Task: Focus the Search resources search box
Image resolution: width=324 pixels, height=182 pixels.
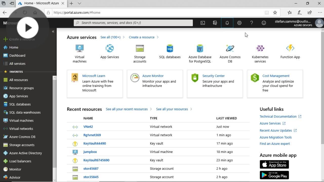Action: tap(133, 23)
